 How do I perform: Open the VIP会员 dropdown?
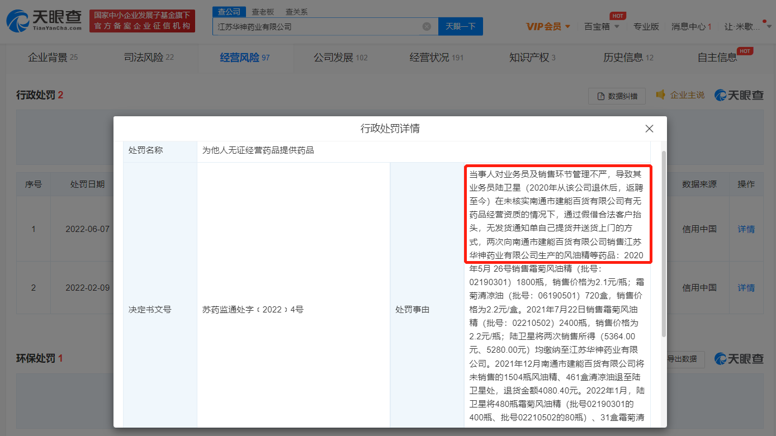(x=548, y=26)
